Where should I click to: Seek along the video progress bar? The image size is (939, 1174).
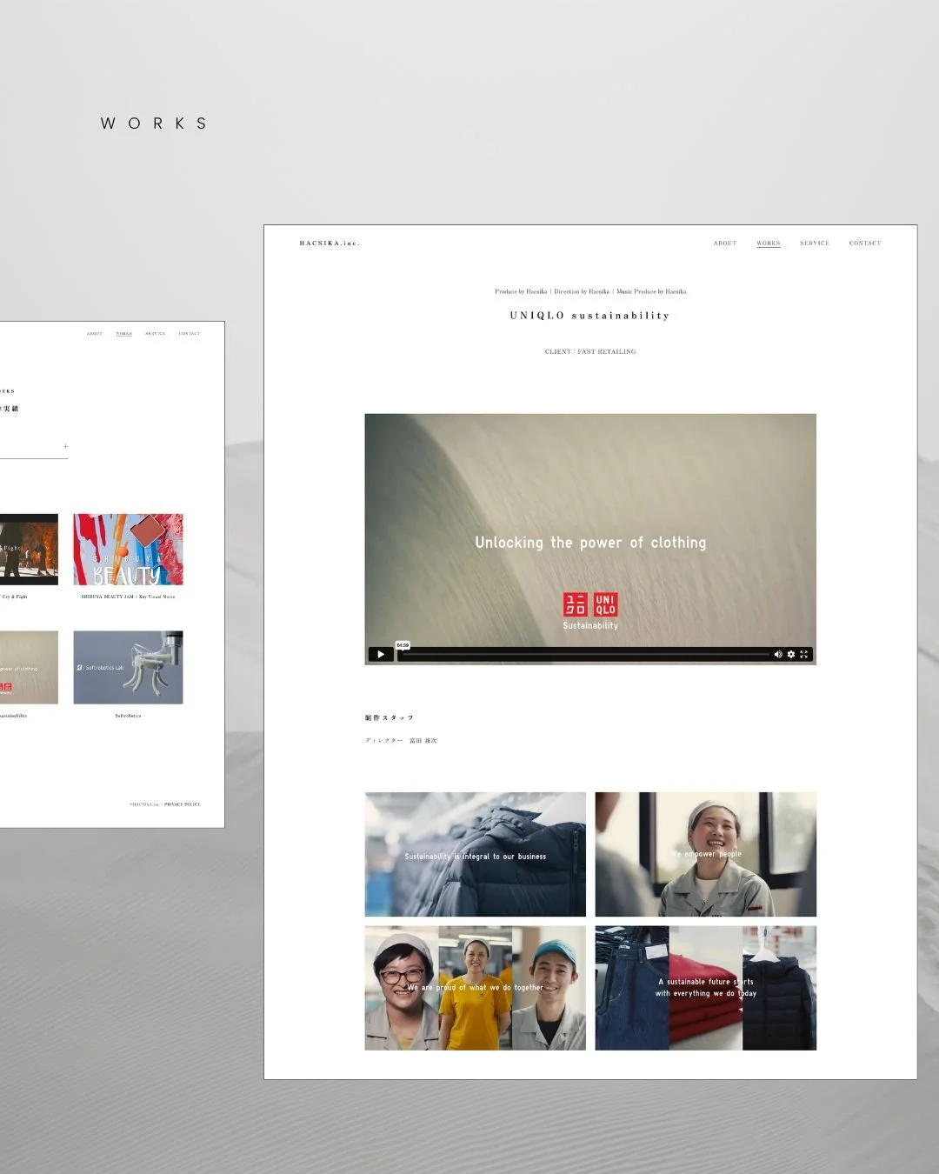coord(584,654)
